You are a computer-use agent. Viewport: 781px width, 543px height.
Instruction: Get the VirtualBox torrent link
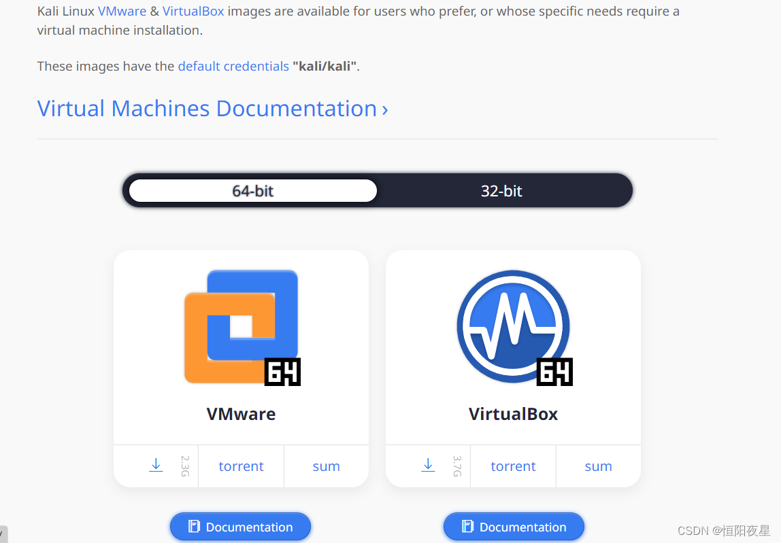pyautogui.click(x=513, y=466)
